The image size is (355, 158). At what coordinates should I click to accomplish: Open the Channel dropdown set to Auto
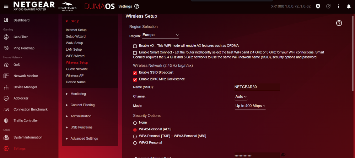tap(241, 97)
